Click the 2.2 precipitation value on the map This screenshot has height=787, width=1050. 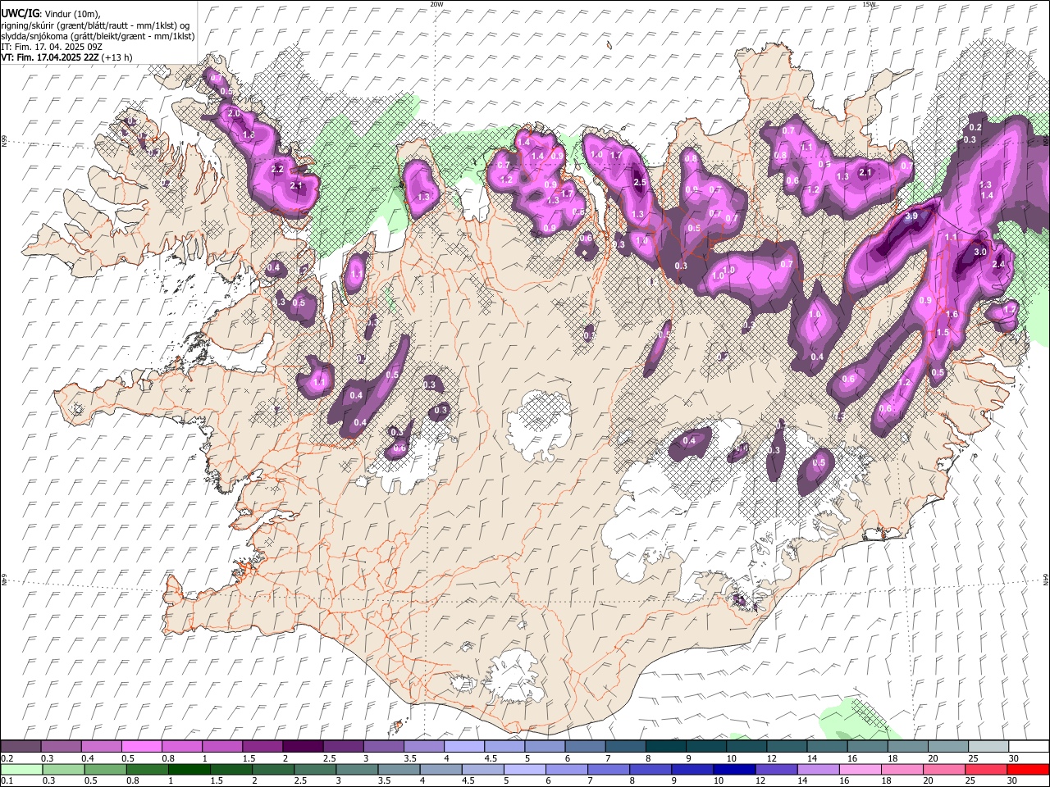[x=277, y=170]
